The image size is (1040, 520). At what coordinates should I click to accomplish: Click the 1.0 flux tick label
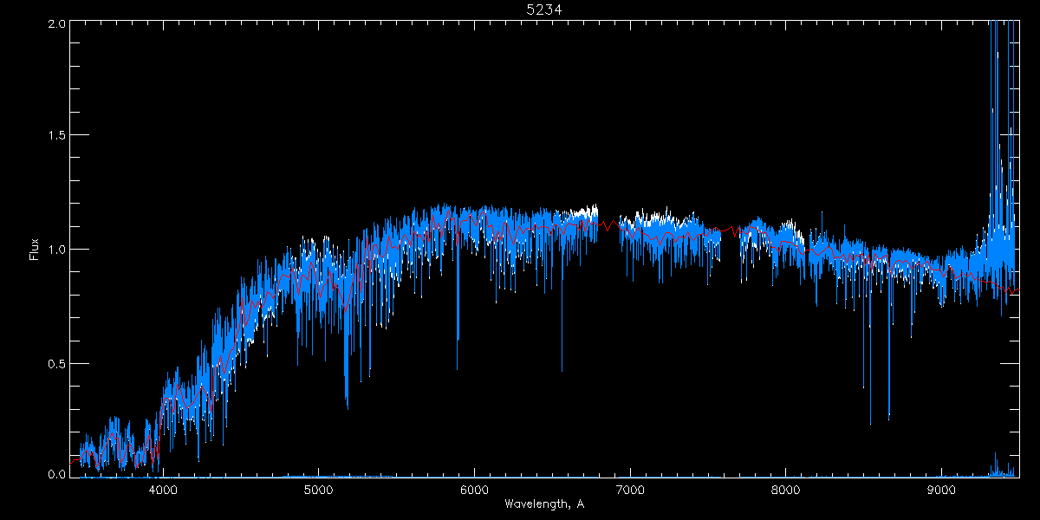56,250
